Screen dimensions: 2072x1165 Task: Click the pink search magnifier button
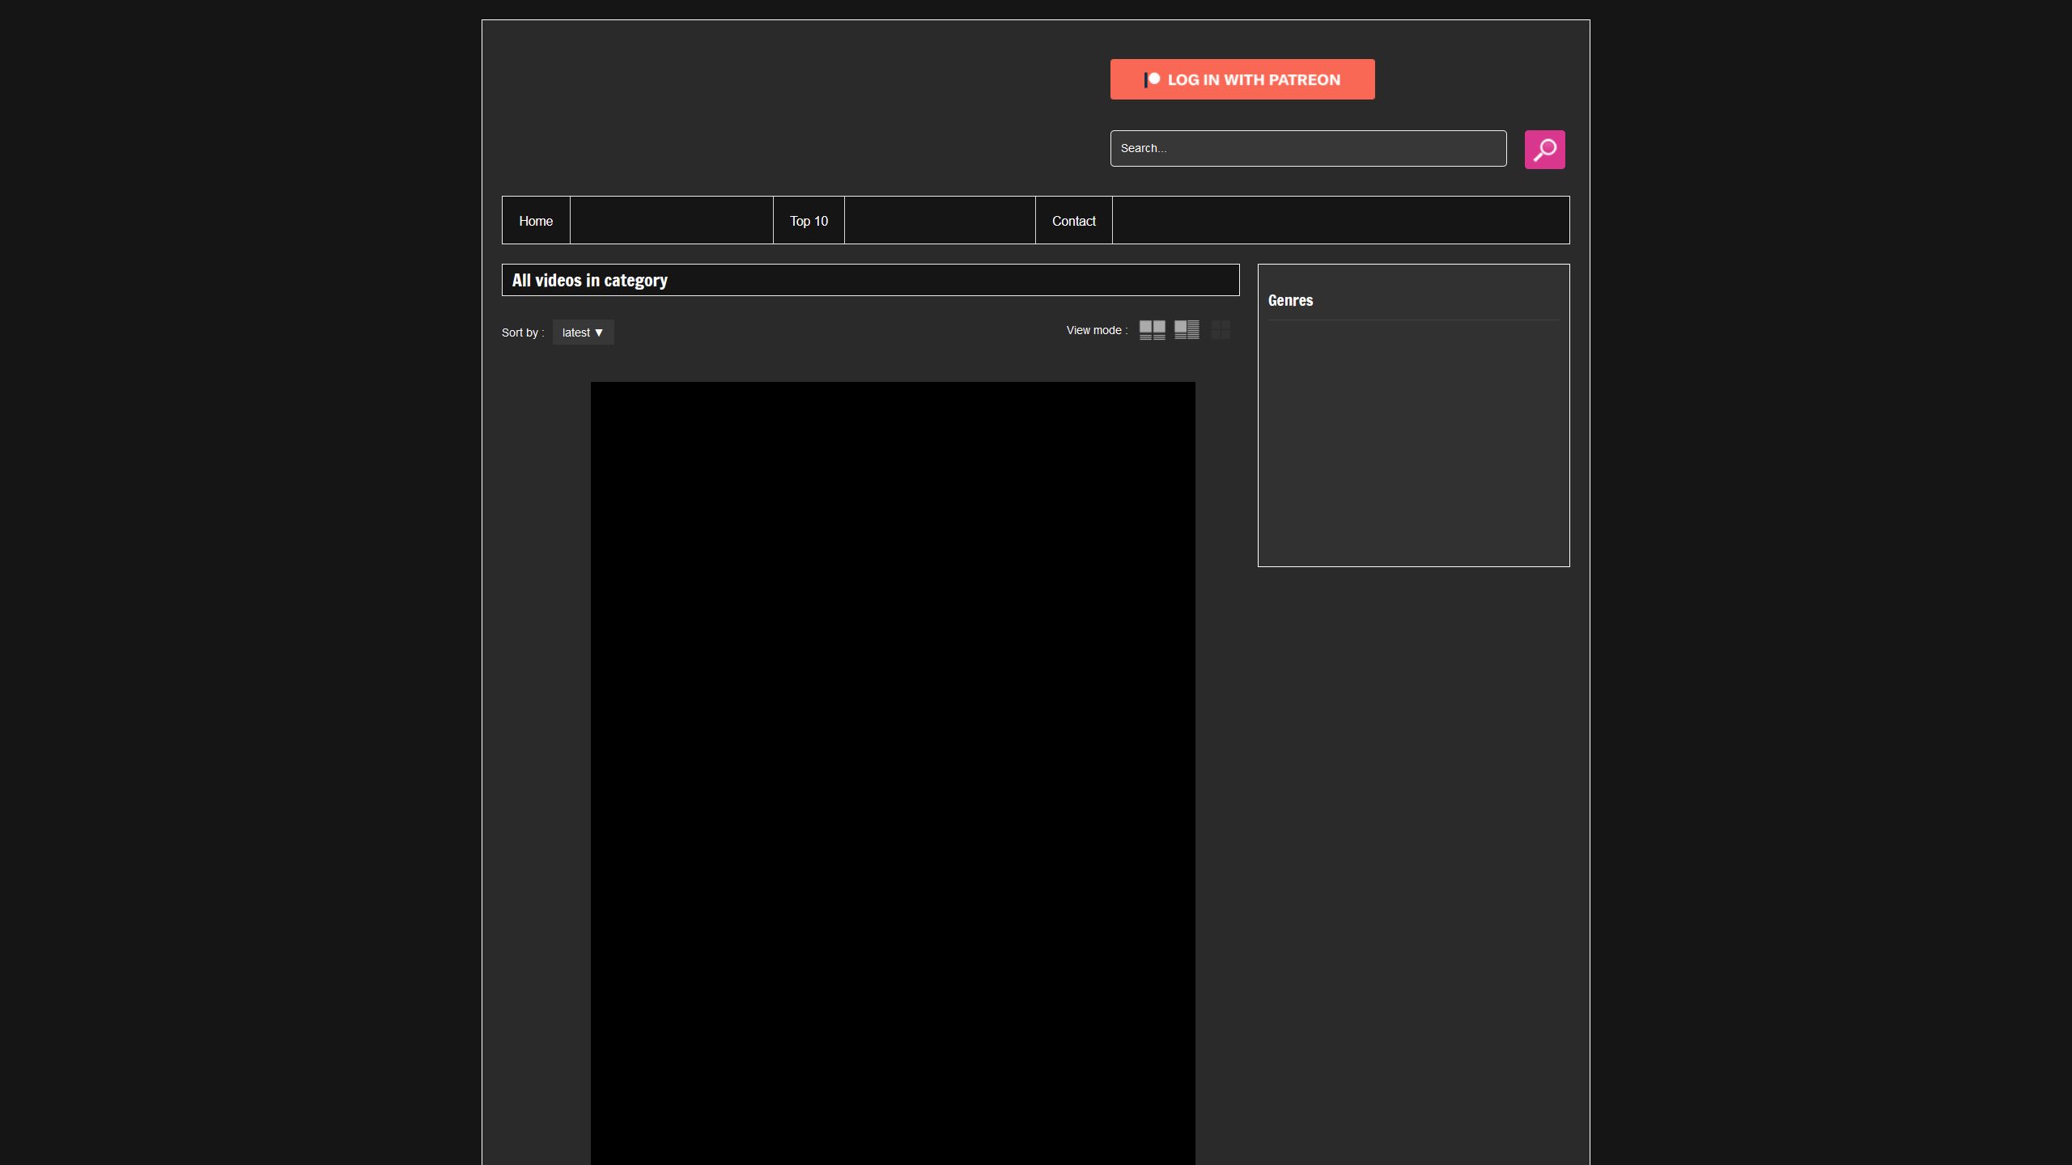[x=1544, y=150]
